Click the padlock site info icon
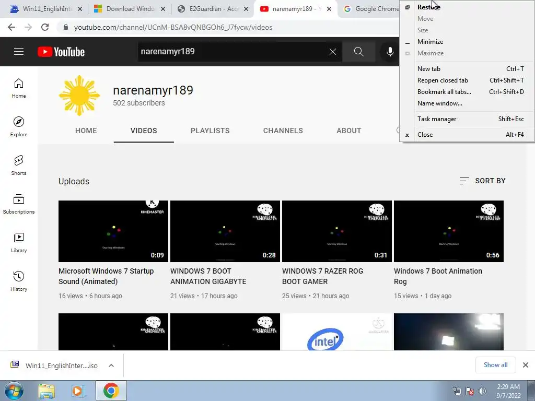Screen dimensions: 535x401 pos(66,27)
